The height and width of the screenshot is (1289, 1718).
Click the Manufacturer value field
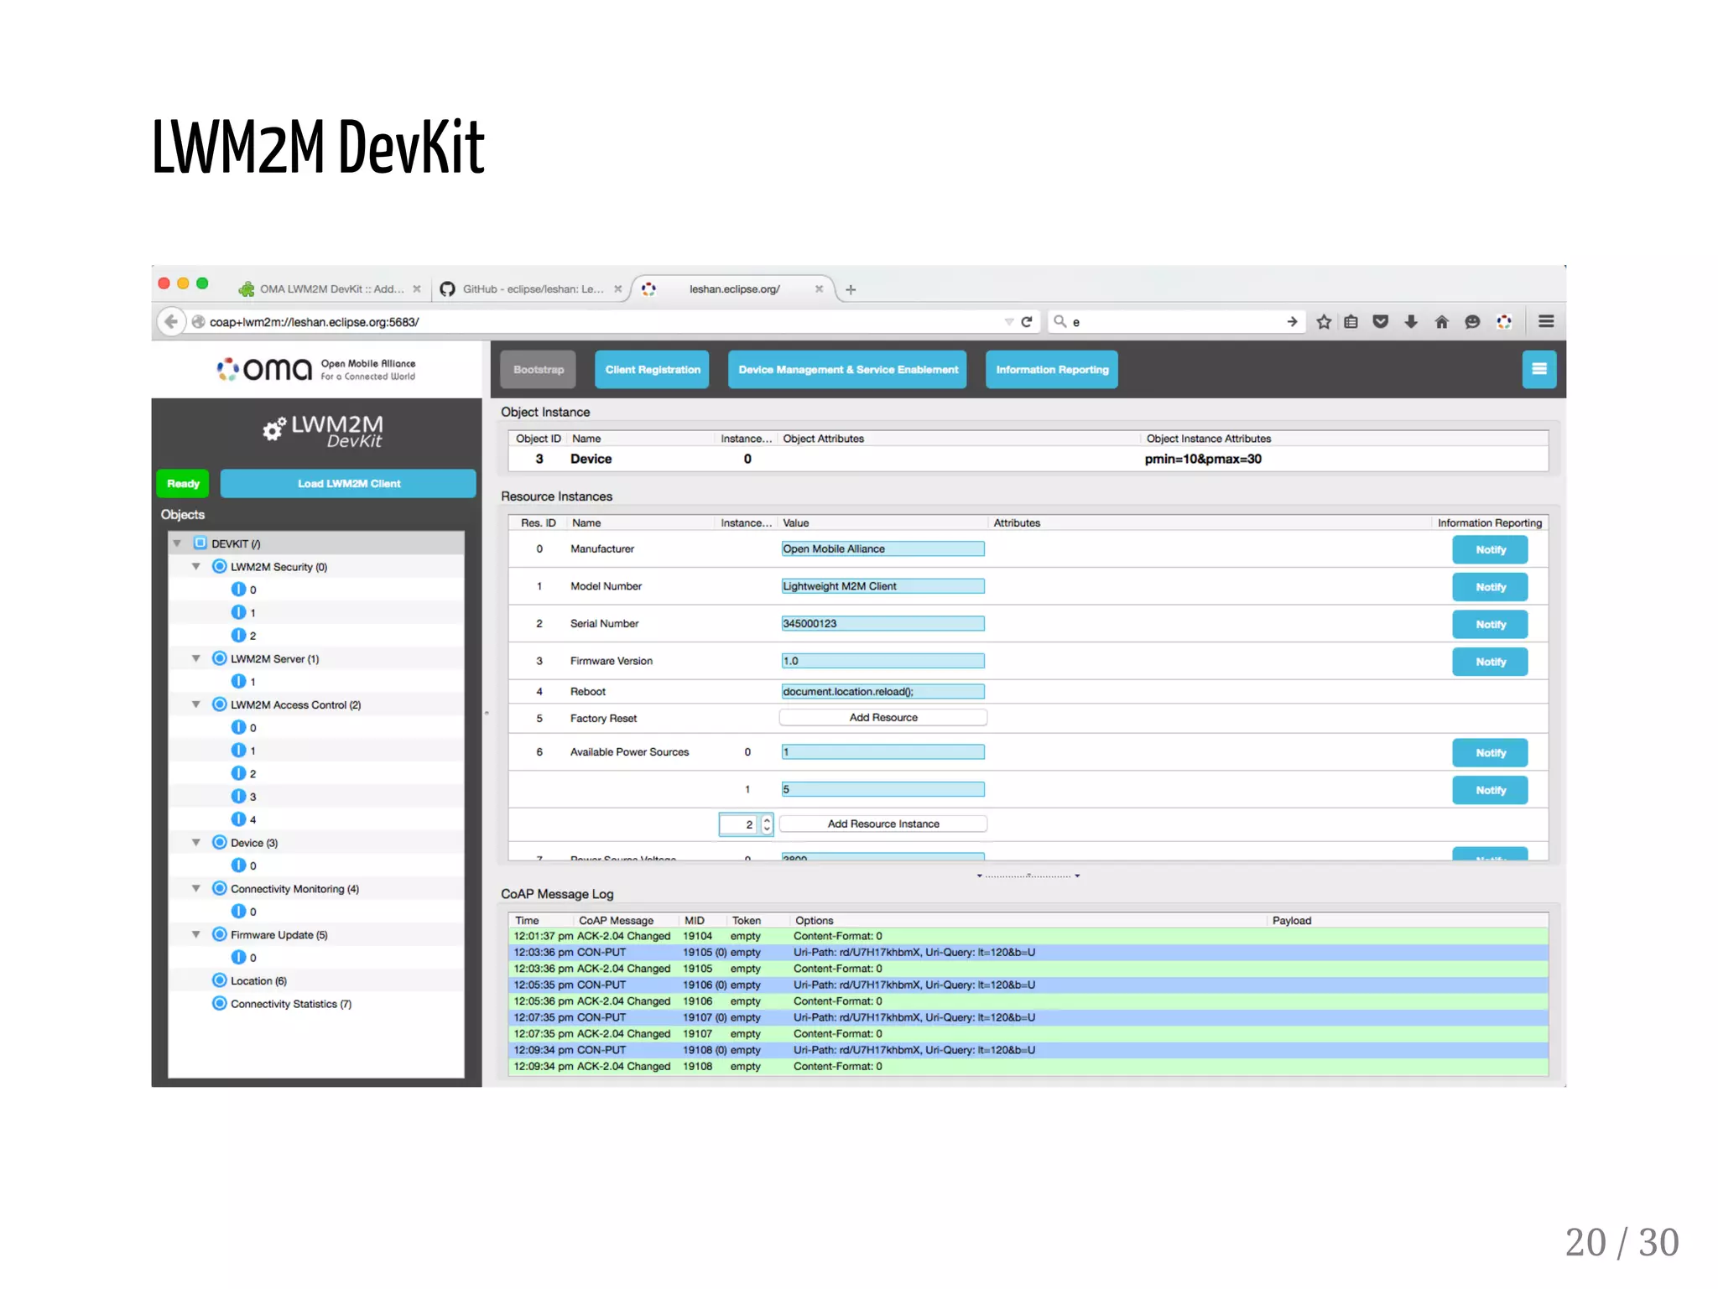[x=882, y=548]
